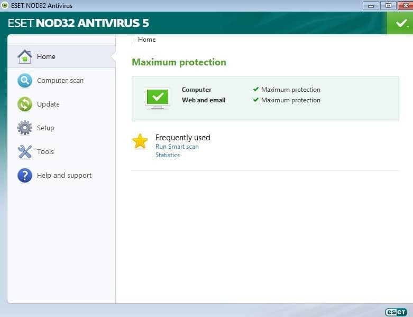Click the Computer scan magnifier icon
This screenshot has width=413, height=317.
[x=25, y=80]
